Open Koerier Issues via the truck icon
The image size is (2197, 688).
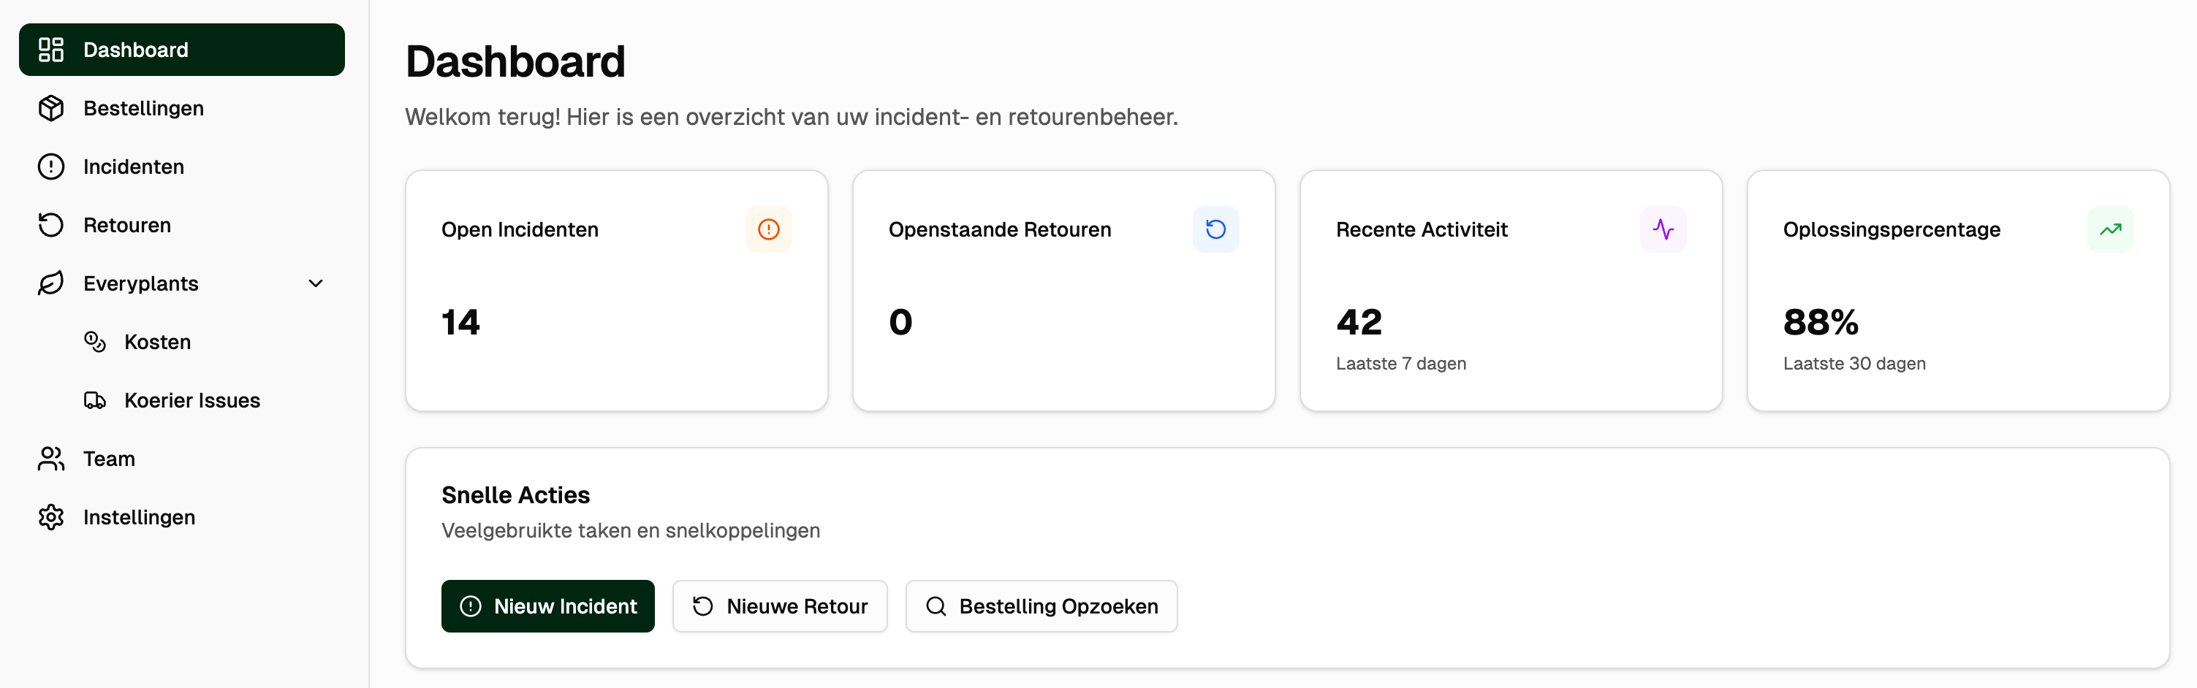(94, 400)
